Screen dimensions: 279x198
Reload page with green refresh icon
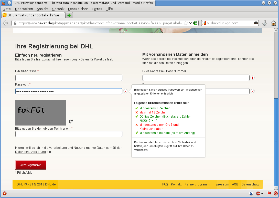pyautogui.click(x=195, y=23)
